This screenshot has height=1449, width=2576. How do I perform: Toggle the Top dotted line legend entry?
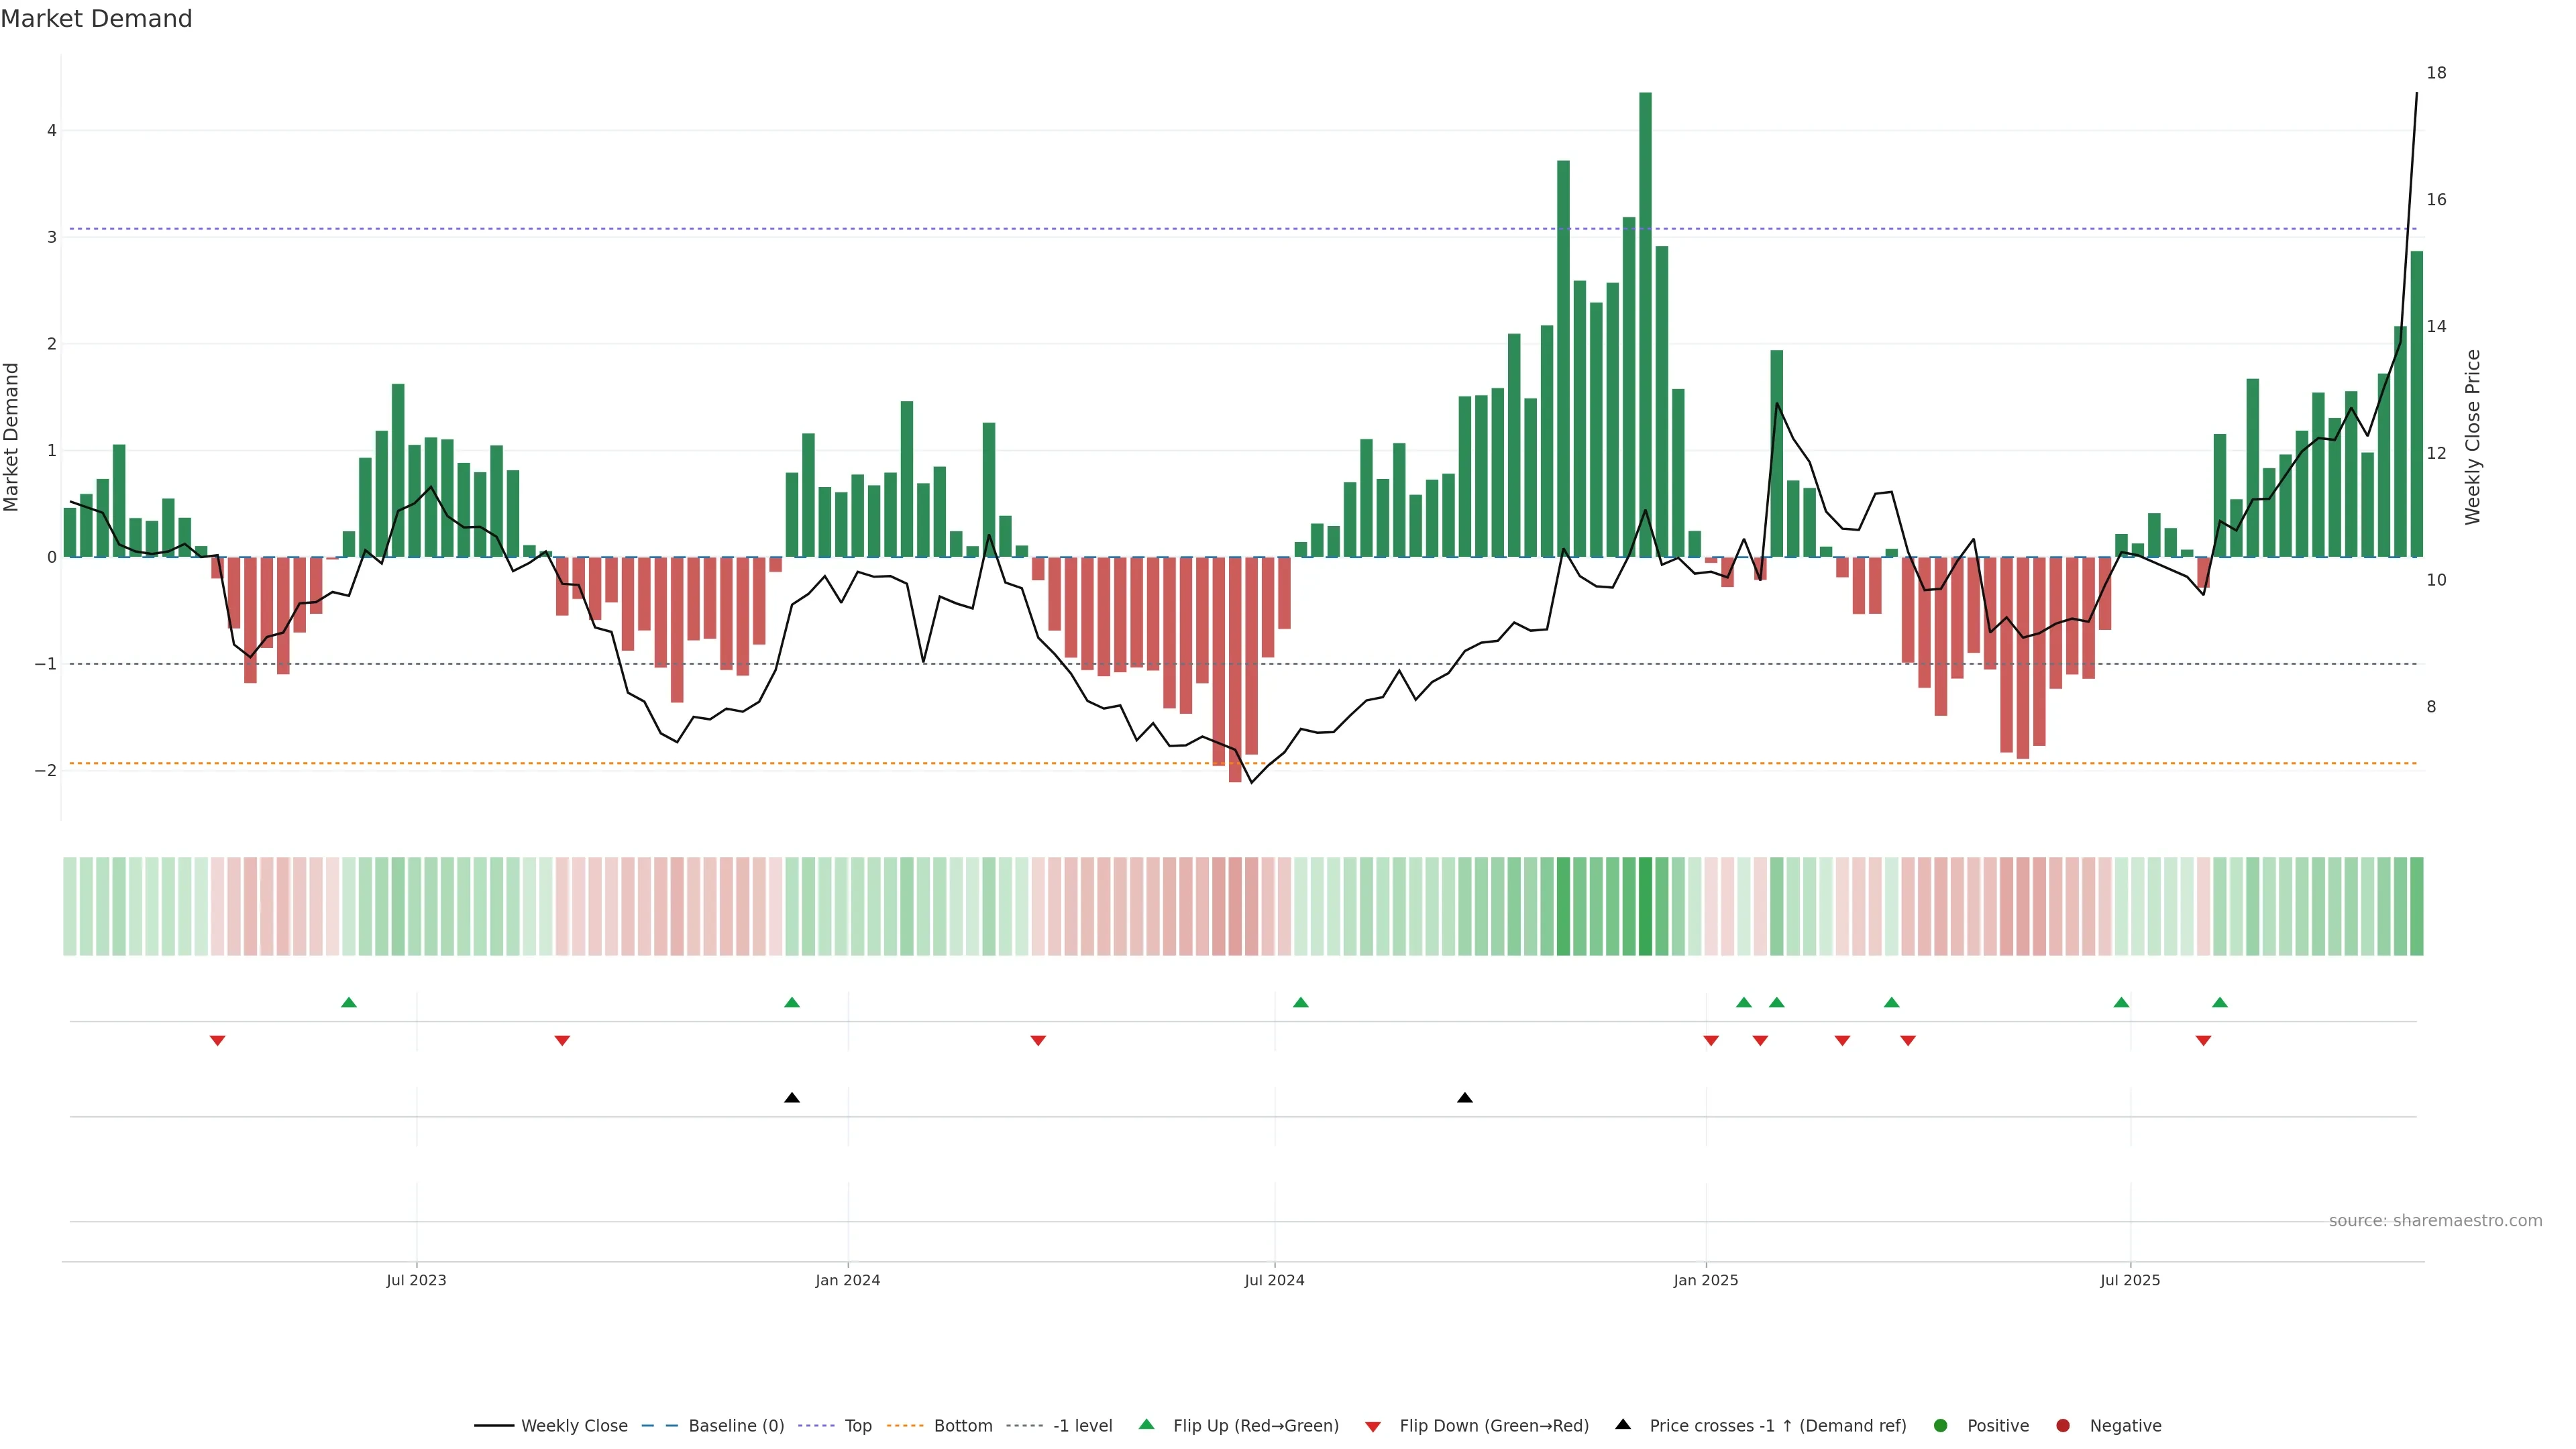pyautogui.click(x=857, y=1425)
